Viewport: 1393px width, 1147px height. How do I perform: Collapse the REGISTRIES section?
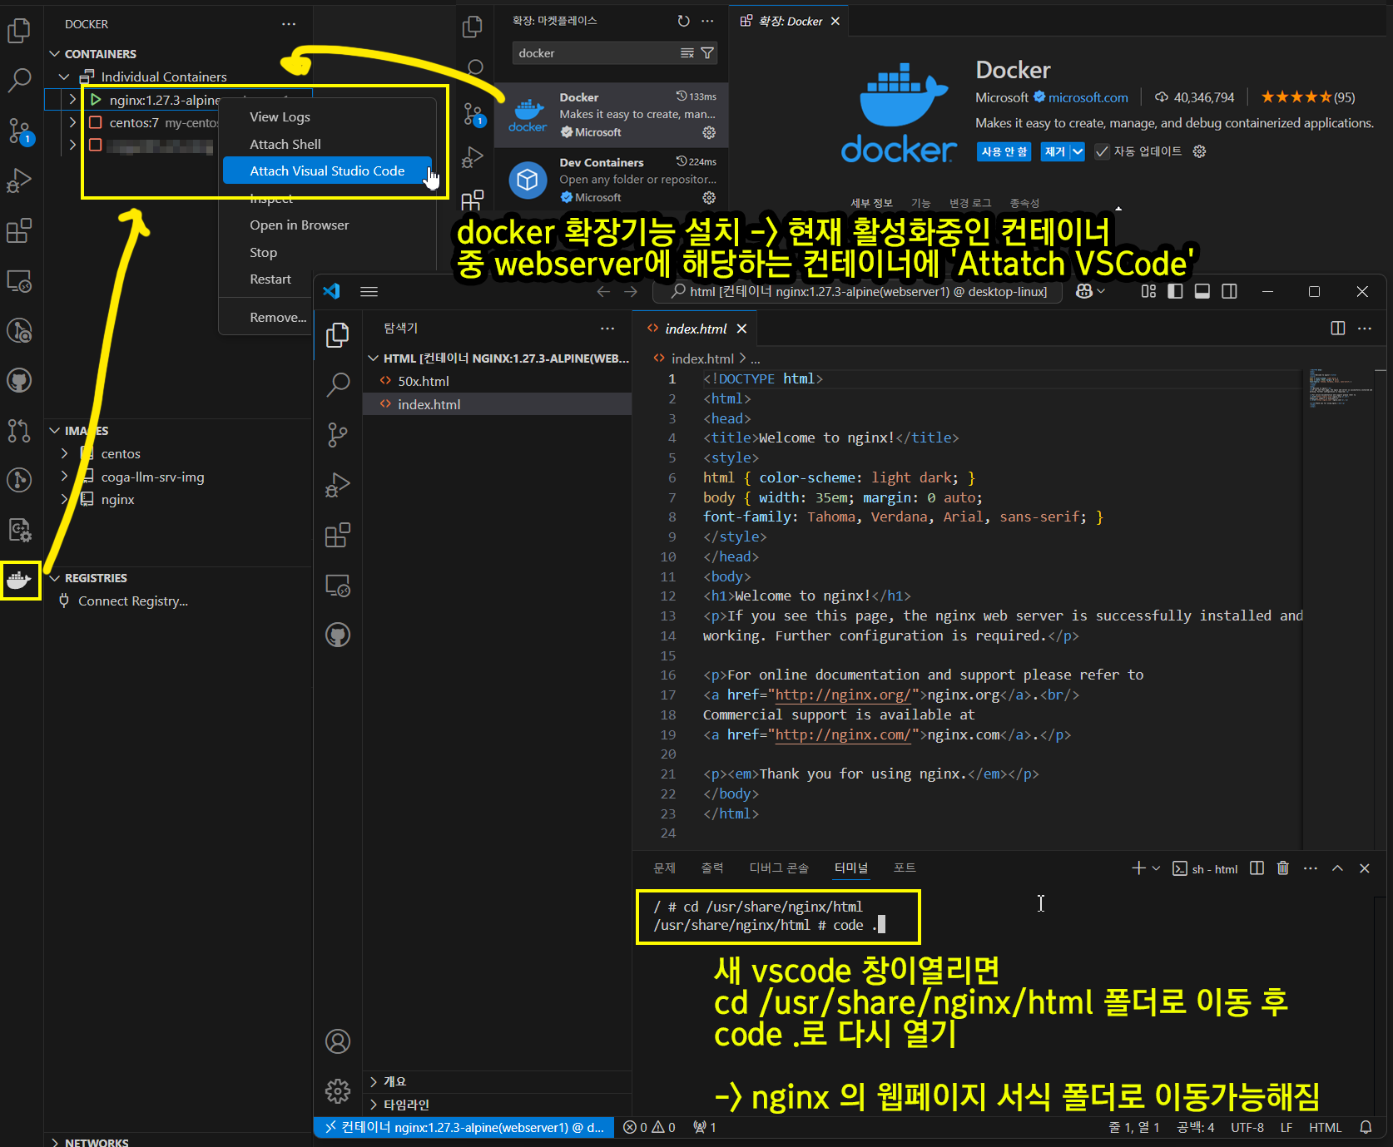coord(55,578)
